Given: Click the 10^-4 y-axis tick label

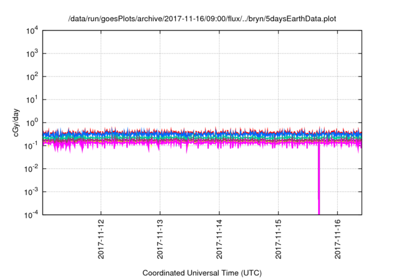Looking at the screenshot, I should 31,215.
